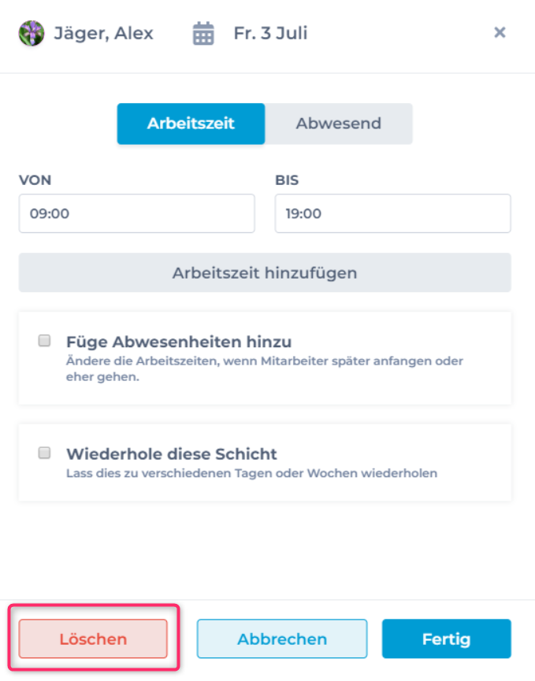The height and width of the screenshot is (681, 535).
Task: Click the Wiederhole diese Schicht heading
Action: [x=172, y=453]
